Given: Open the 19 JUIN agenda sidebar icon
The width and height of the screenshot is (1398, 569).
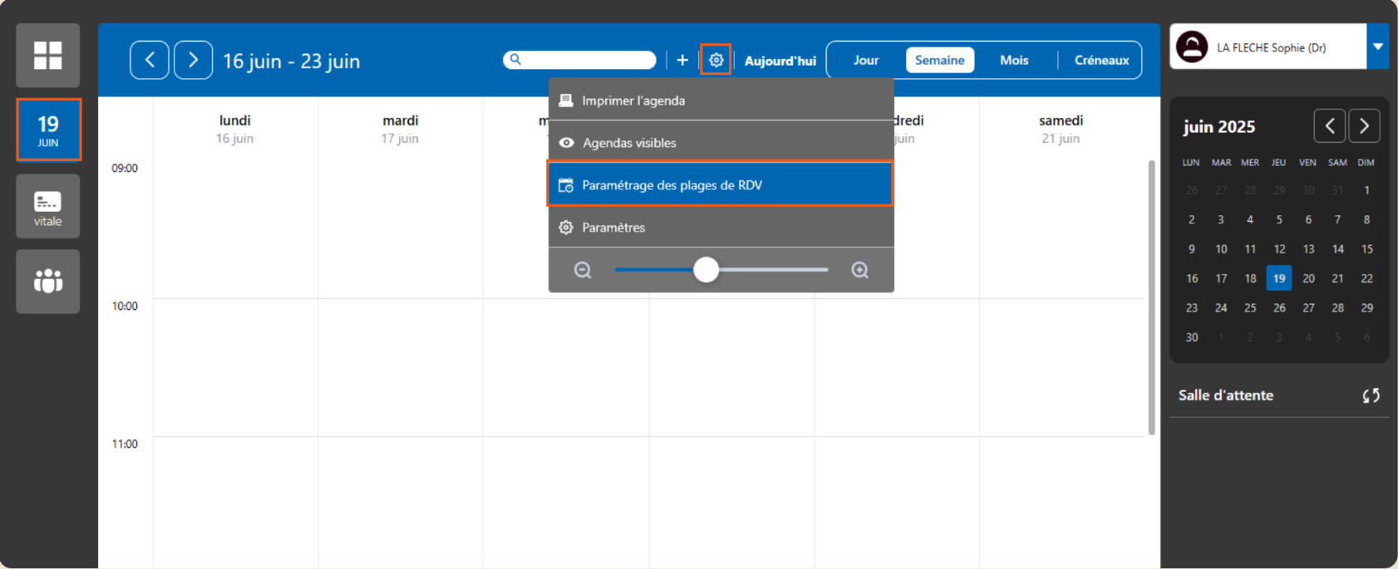Looking at the screenshot, I should 48,130.
